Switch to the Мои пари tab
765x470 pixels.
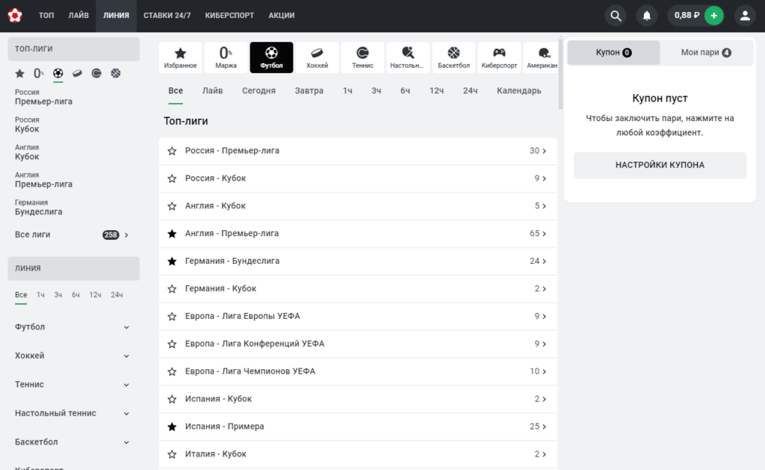pyautogui.click(x=706, y=52)
